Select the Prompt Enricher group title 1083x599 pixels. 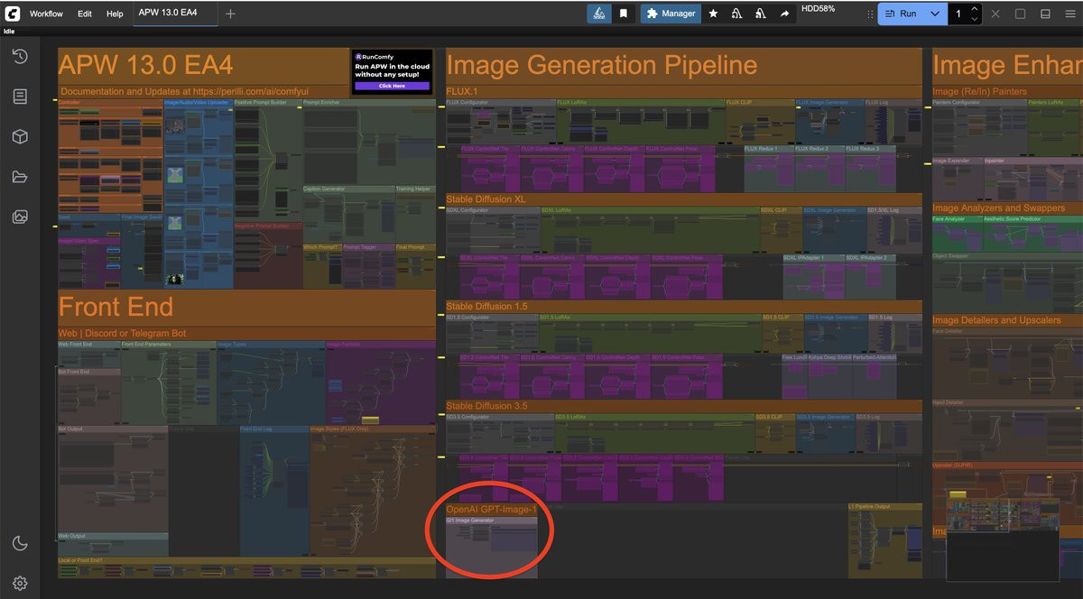coord(322,103)
